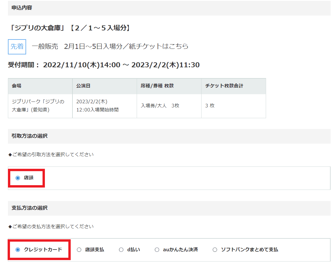The image size is (335, 263).
Task: Choose auかんたん決済 as payment method
Action: (157, 250)
